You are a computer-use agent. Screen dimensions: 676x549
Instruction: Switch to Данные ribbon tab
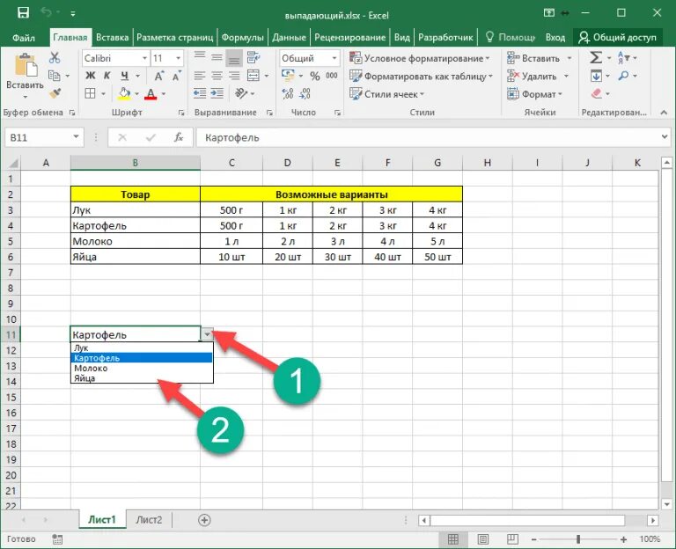[x=289, y=38]
